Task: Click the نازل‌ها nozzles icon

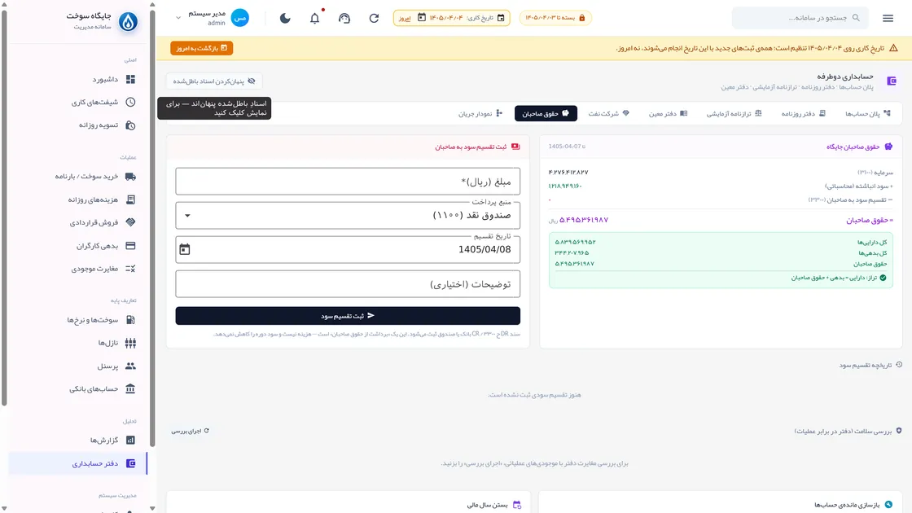Action: point(130,343)
